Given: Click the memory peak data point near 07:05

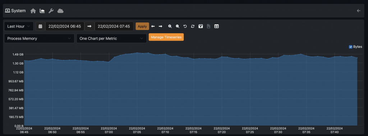Looking at the screenshot, I should (x=137, y=53).
